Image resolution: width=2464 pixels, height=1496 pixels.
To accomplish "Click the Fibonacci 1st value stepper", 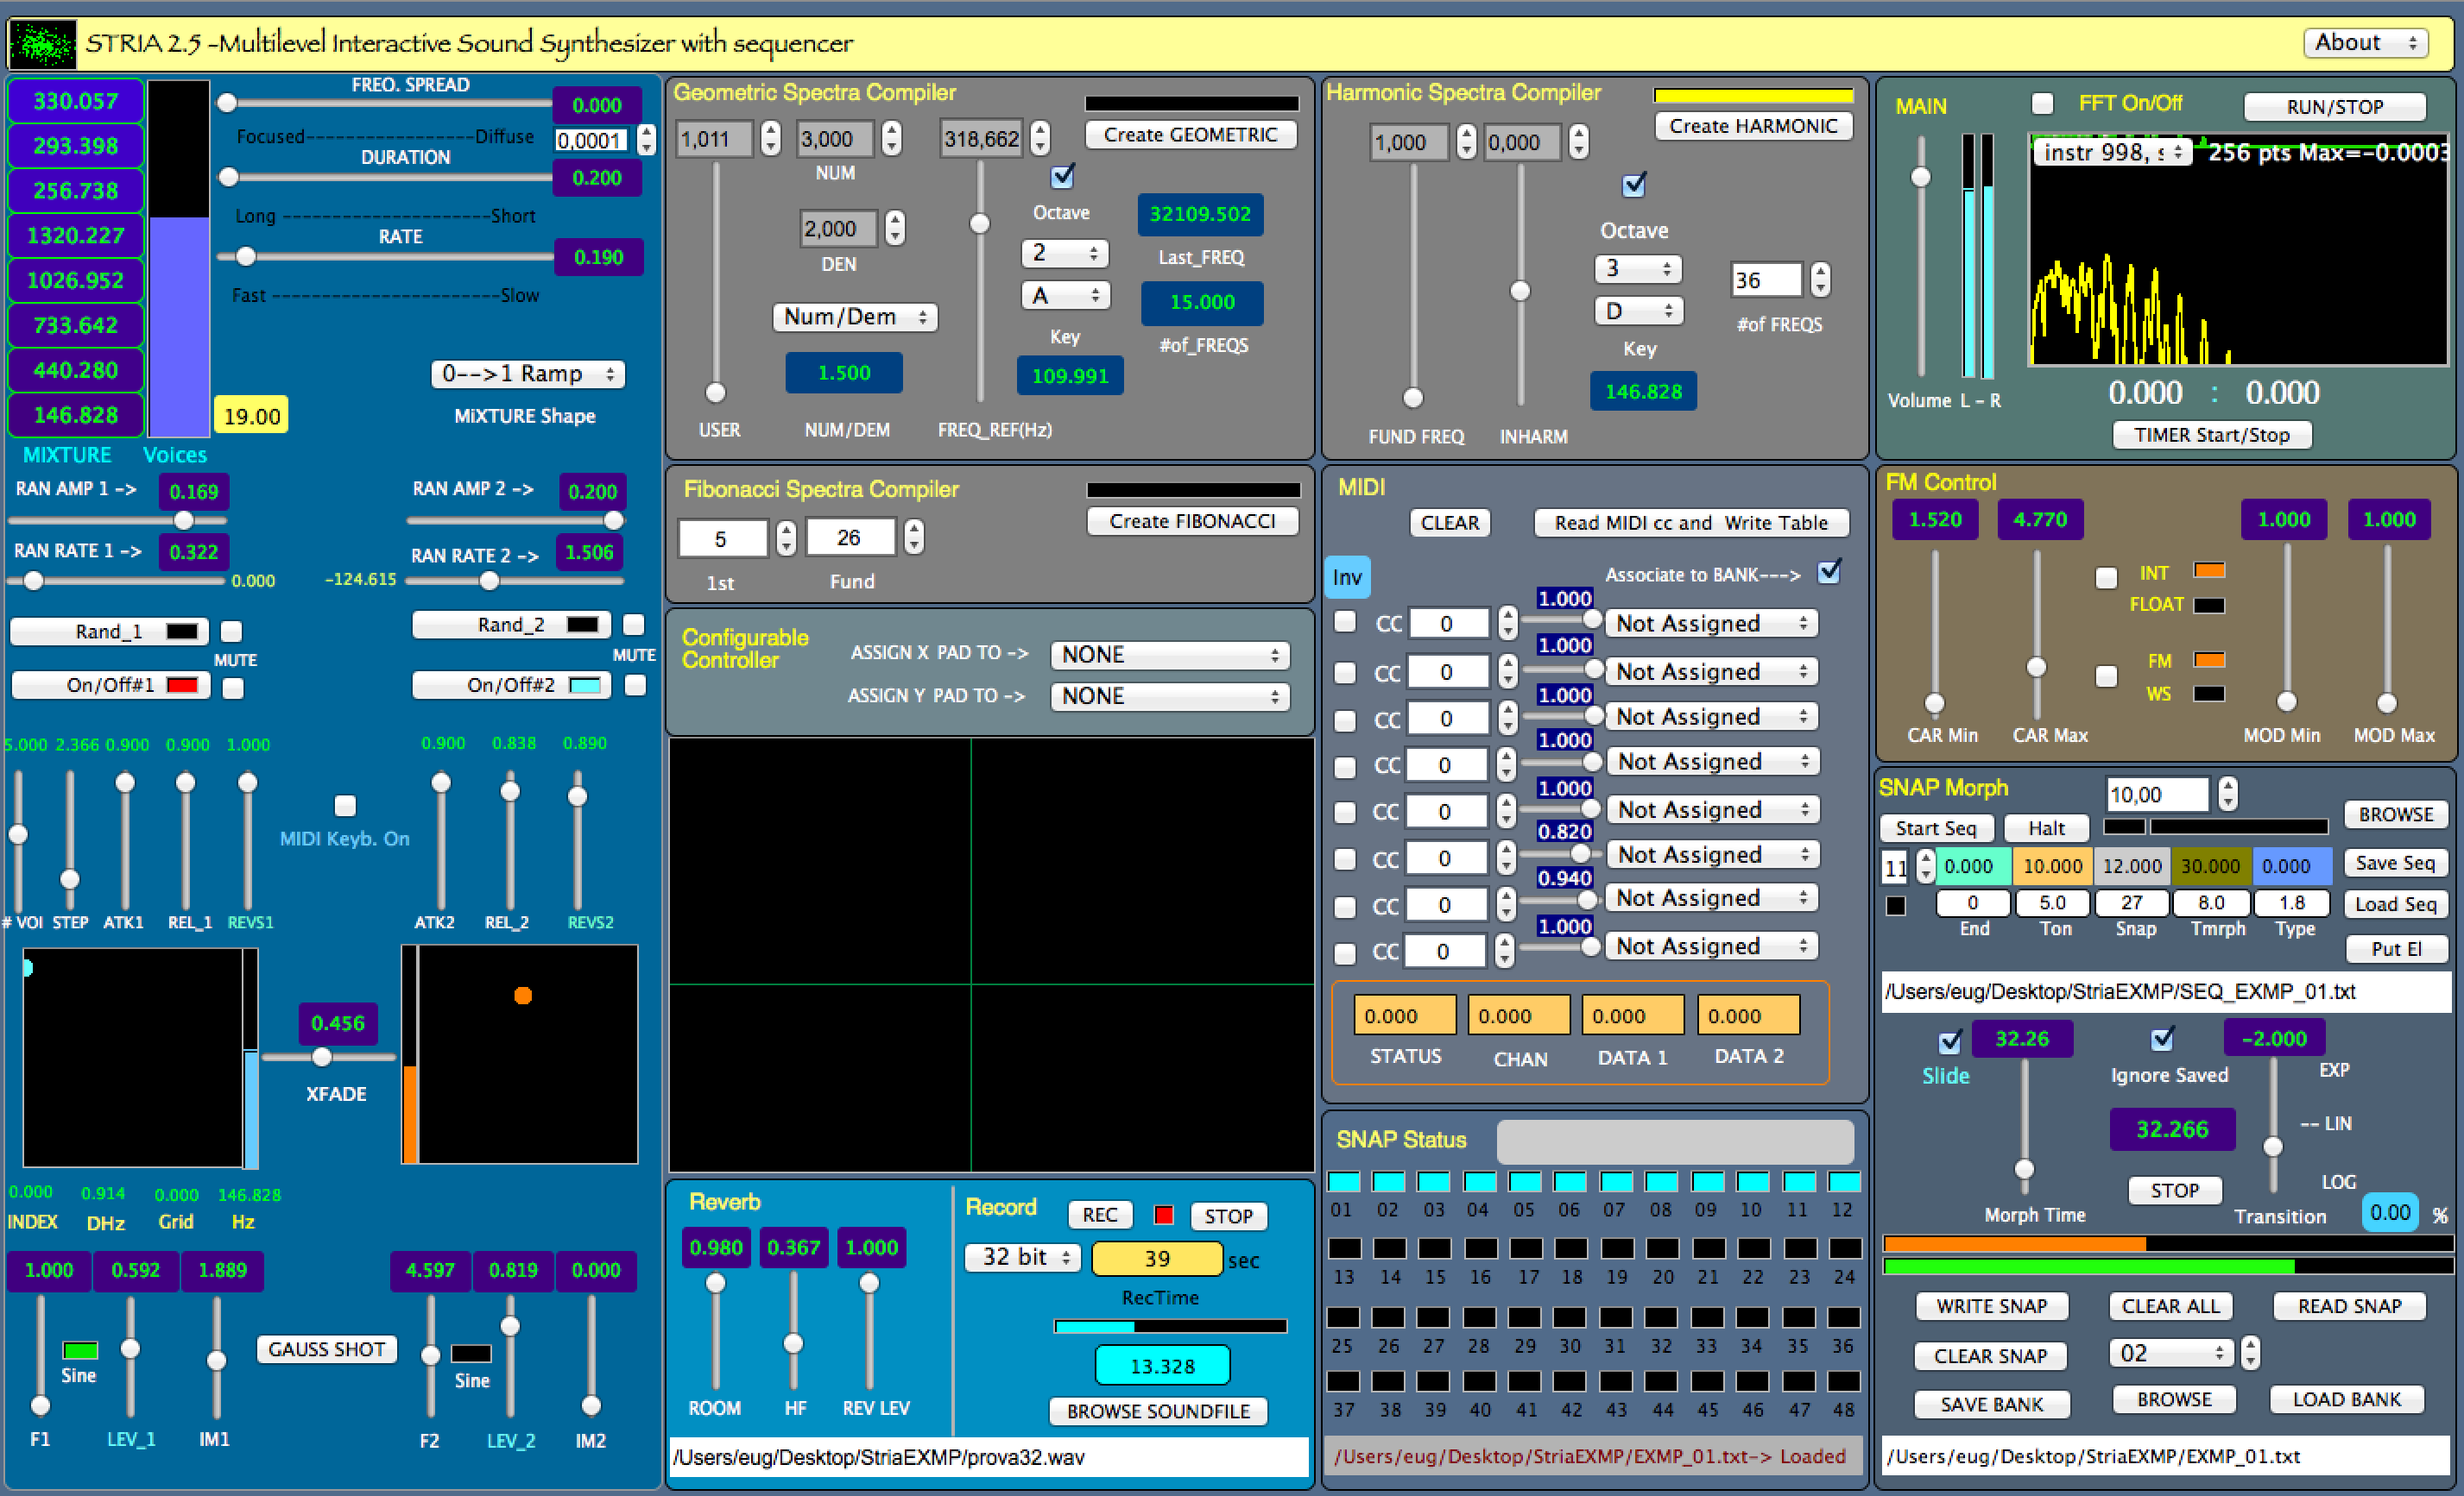I will 786,538.
